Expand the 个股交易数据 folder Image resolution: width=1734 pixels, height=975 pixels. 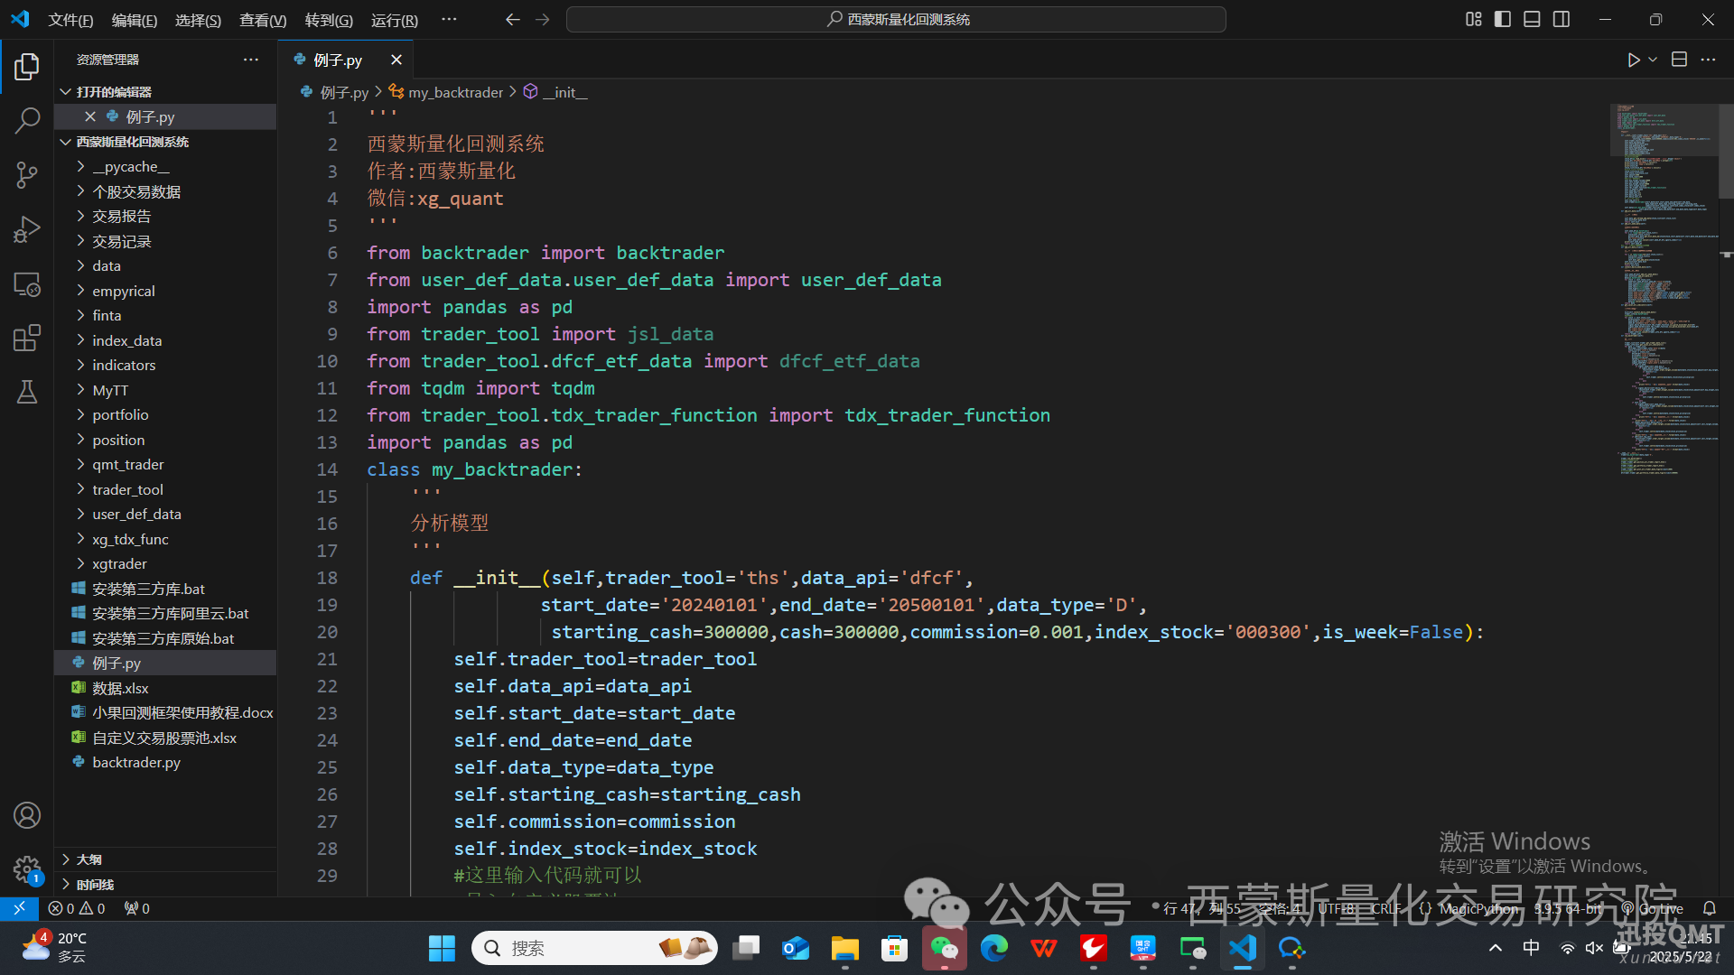165,191
